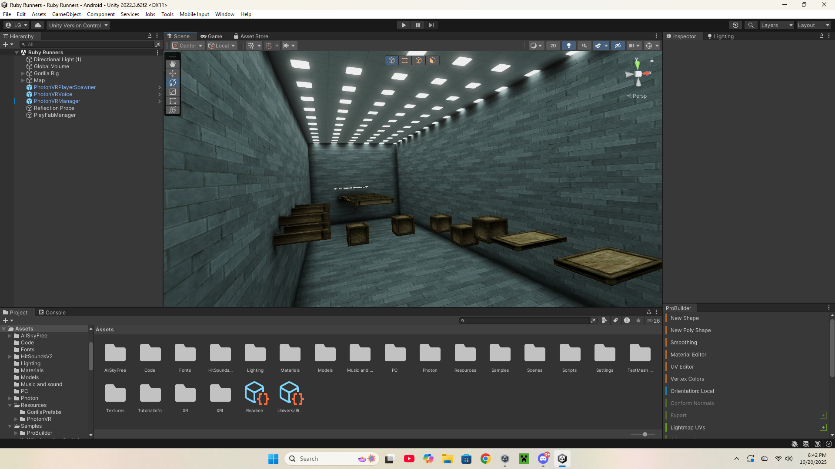Open Undo History icon in toolbar
Image resolution: width=835 pixels, height=469 pixels.
(735, 25)
